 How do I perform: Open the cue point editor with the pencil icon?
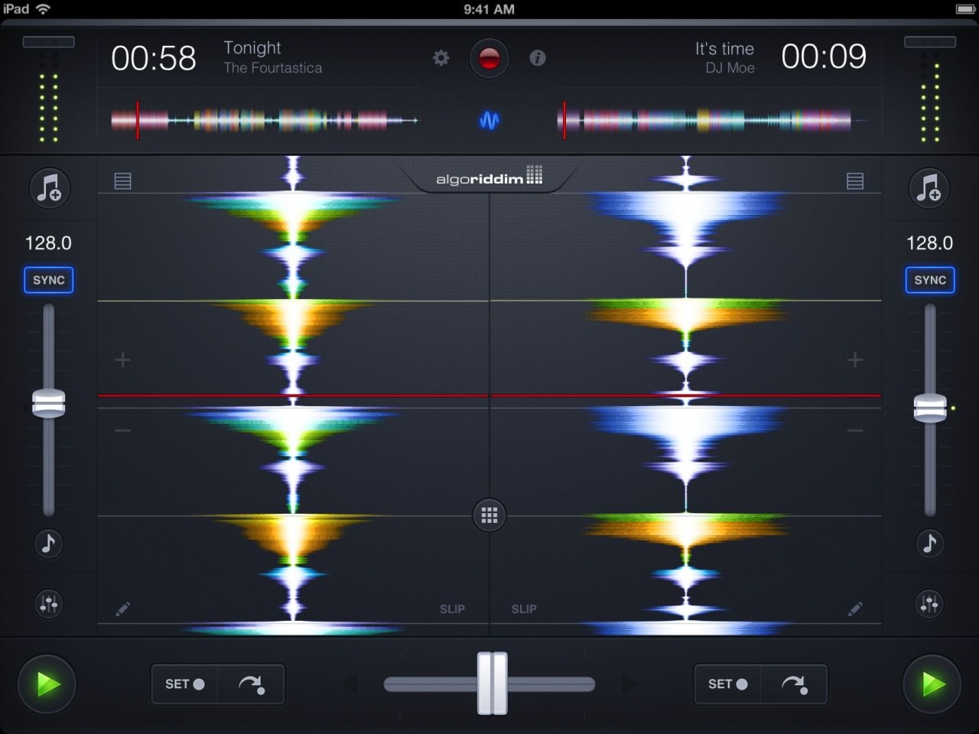pyautogui.click(x=122, y=609)
